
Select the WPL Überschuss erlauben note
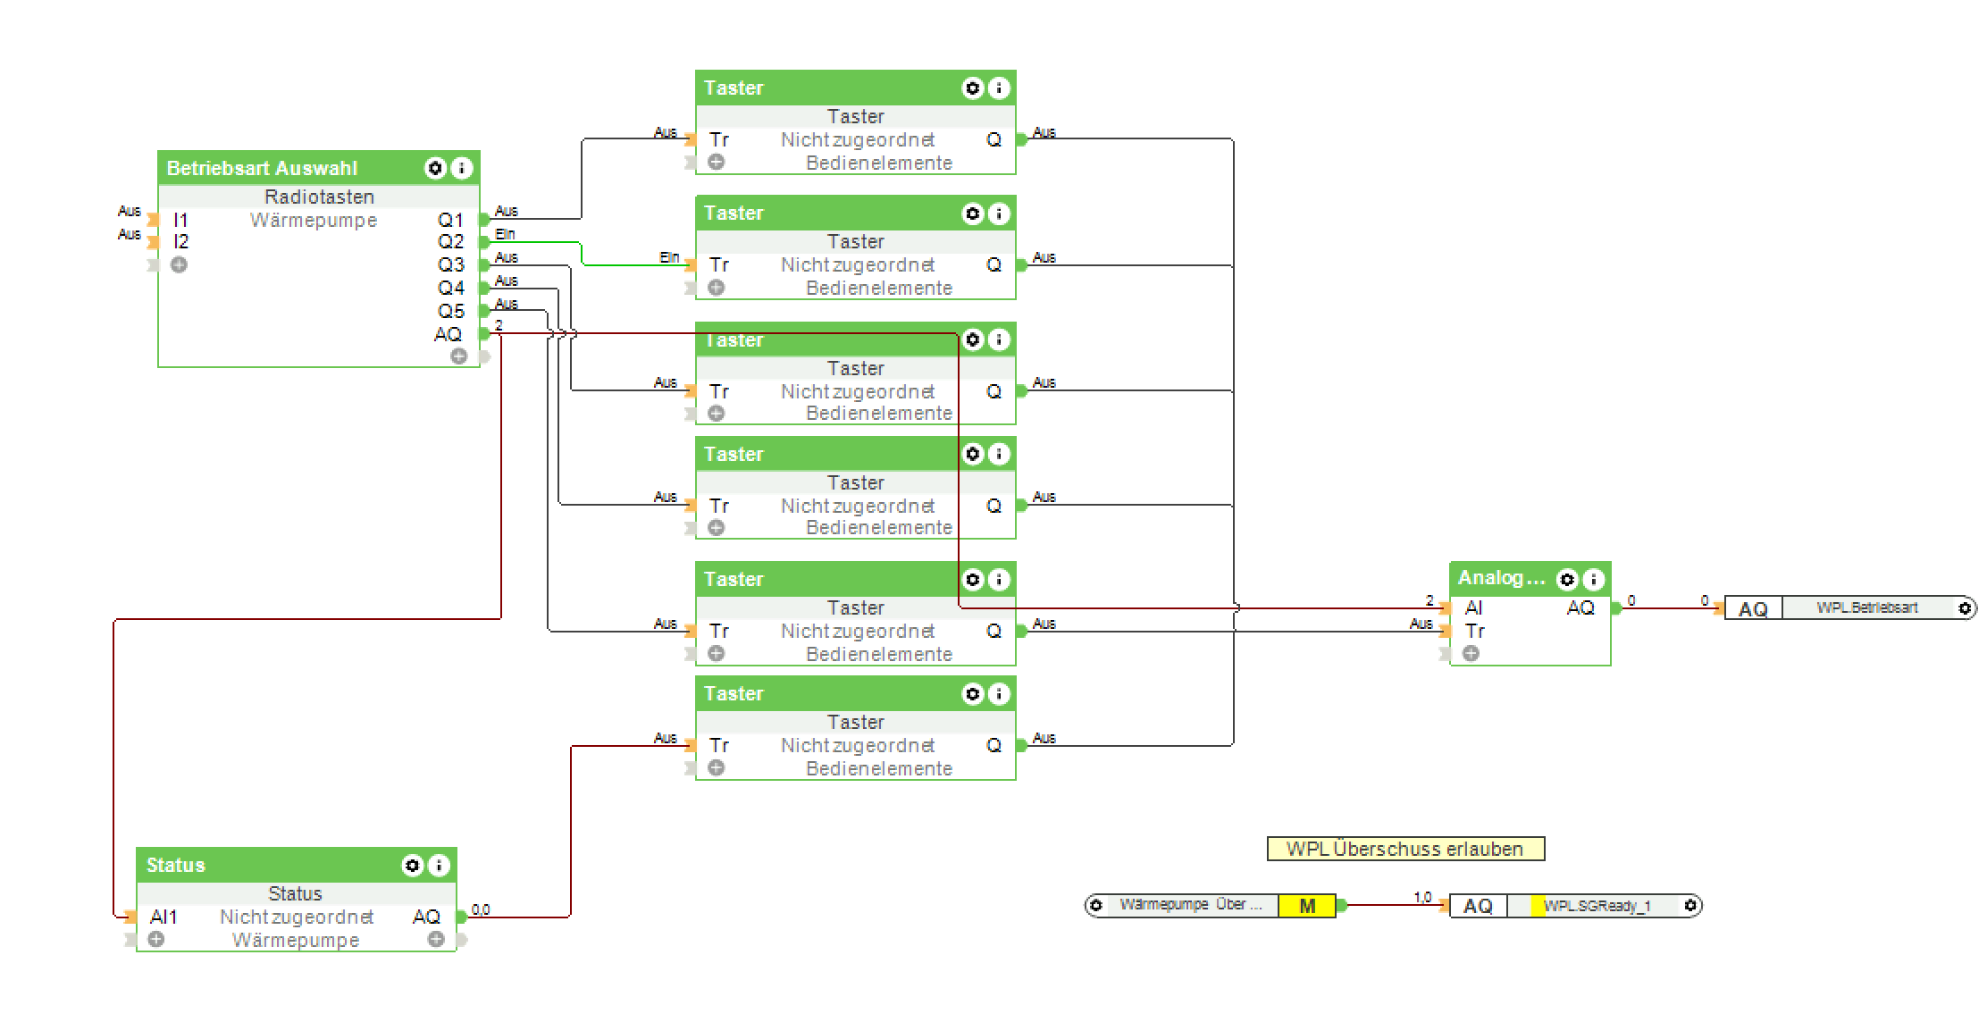1404,849
